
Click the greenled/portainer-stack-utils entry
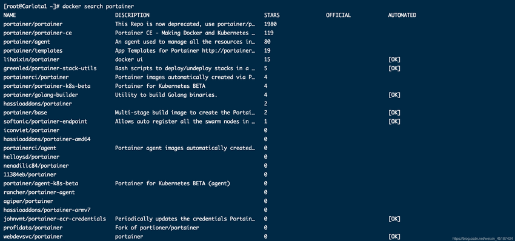tap(50, 68)
